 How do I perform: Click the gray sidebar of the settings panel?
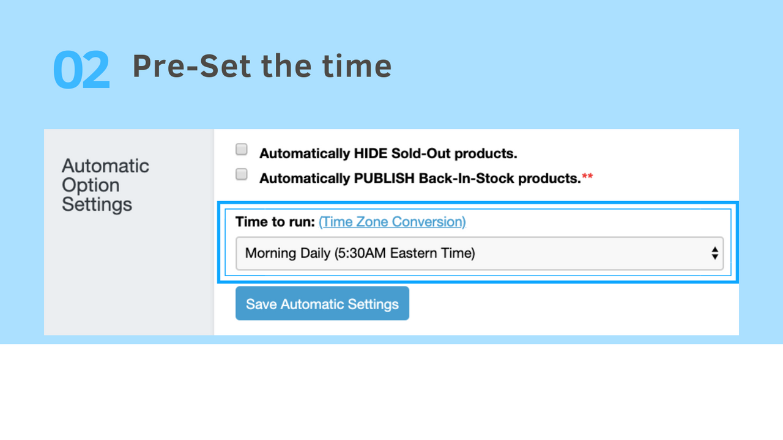click(x=128, y=275)
